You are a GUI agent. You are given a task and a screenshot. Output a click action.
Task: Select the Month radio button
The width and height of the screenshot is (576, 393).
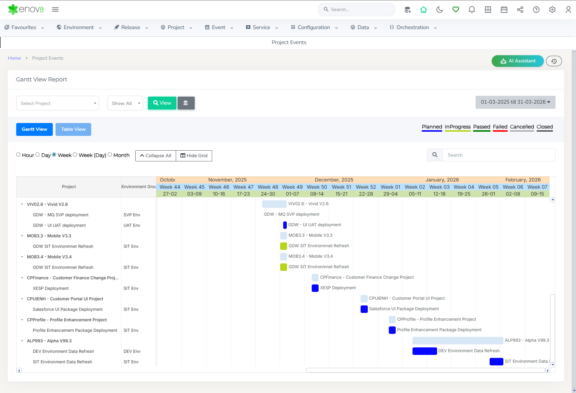coord(110,155)
